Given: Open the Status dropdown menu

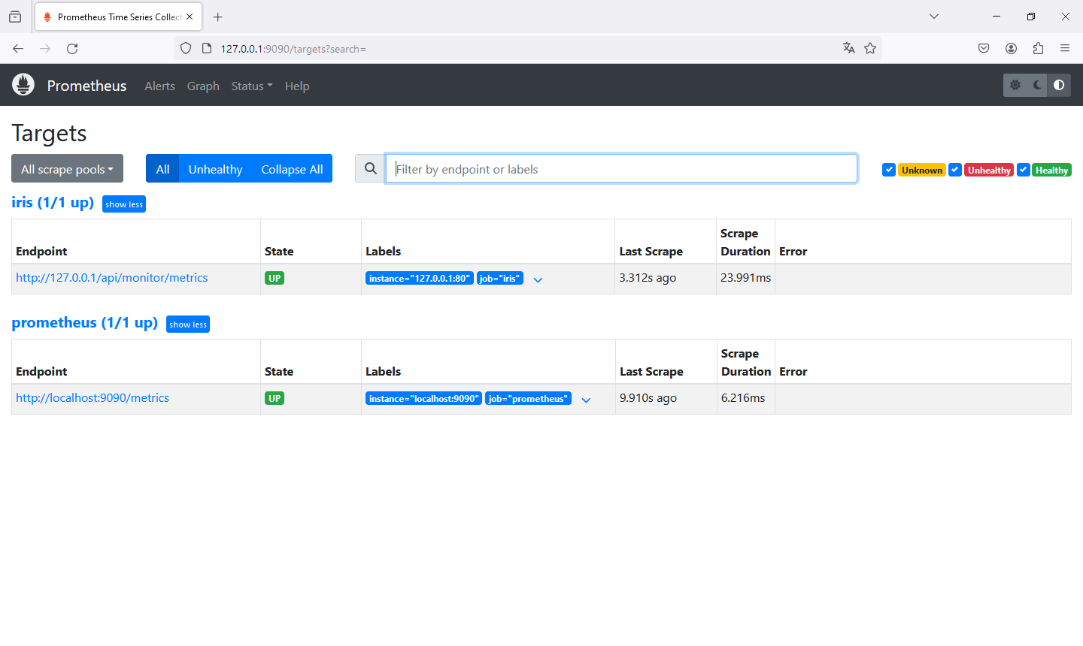Looking at the screenshot, I should [x=252, y=86].
